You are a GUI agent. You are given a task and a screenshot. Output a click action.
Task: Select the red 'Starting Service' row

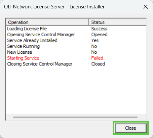(x=76, y=58)
